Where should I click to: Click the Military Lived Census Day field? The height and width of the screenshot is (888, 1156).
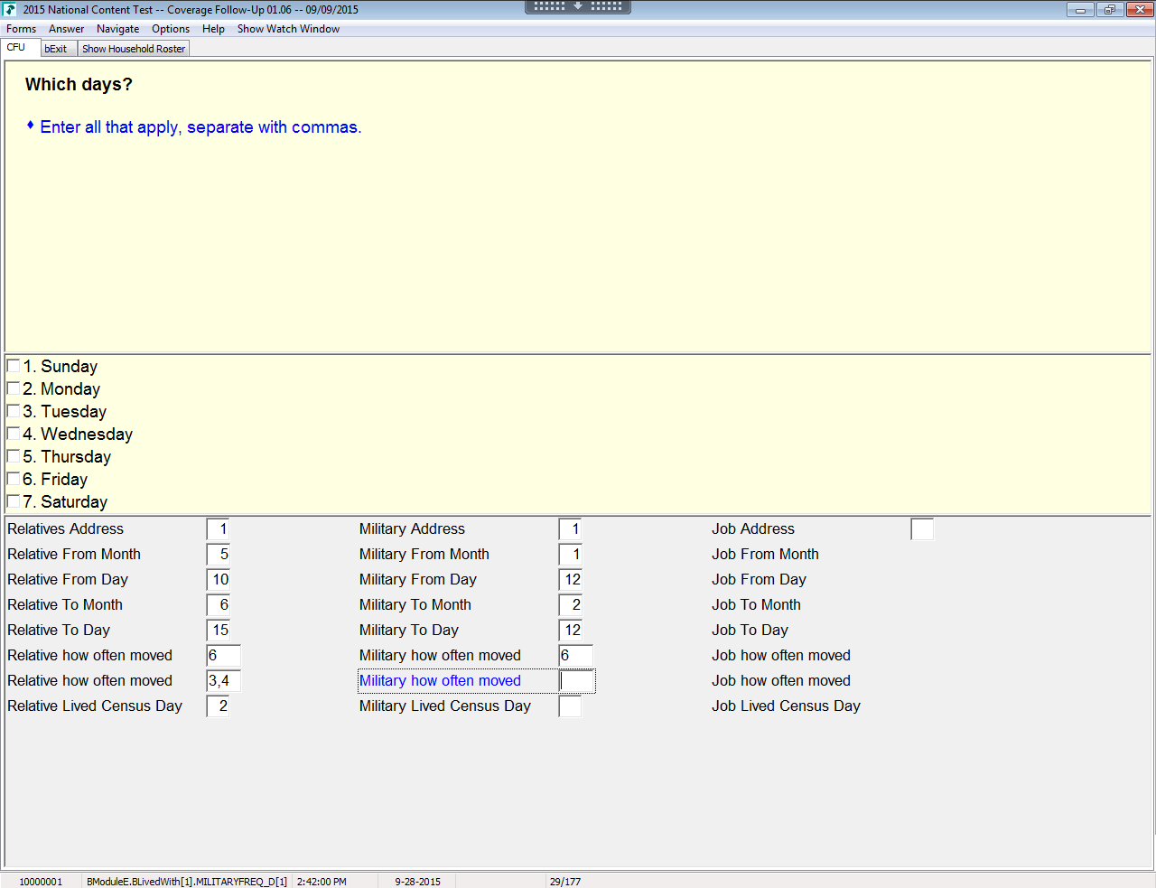click(570, 706)
